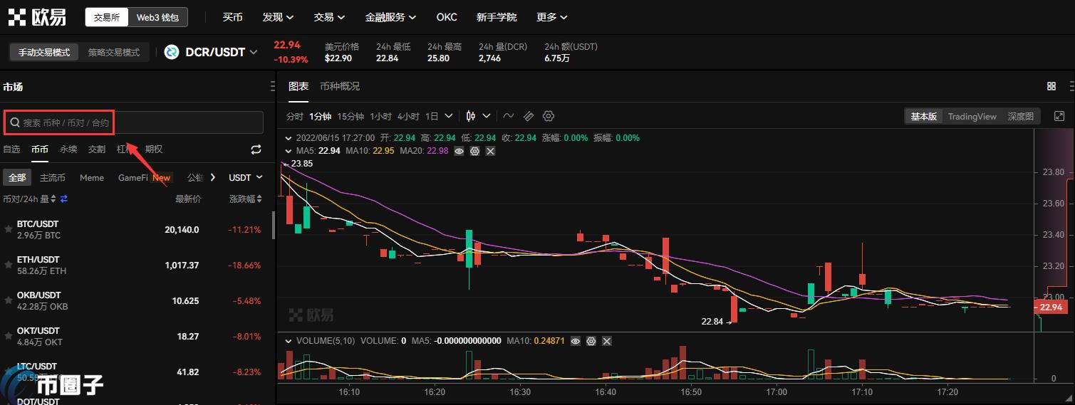The width and height of the screenshot is (1075, 405).
Task: Switch to the 币种概况 tab
Action: [340, 86]
